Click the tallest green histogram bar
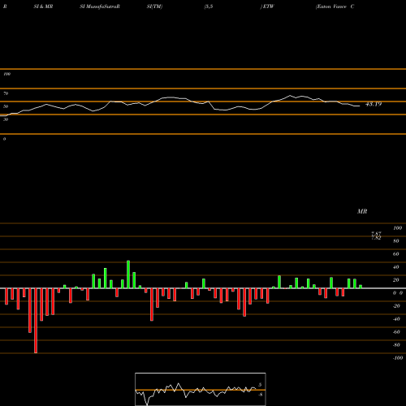The image size is (406, 406). coord(128,274)
